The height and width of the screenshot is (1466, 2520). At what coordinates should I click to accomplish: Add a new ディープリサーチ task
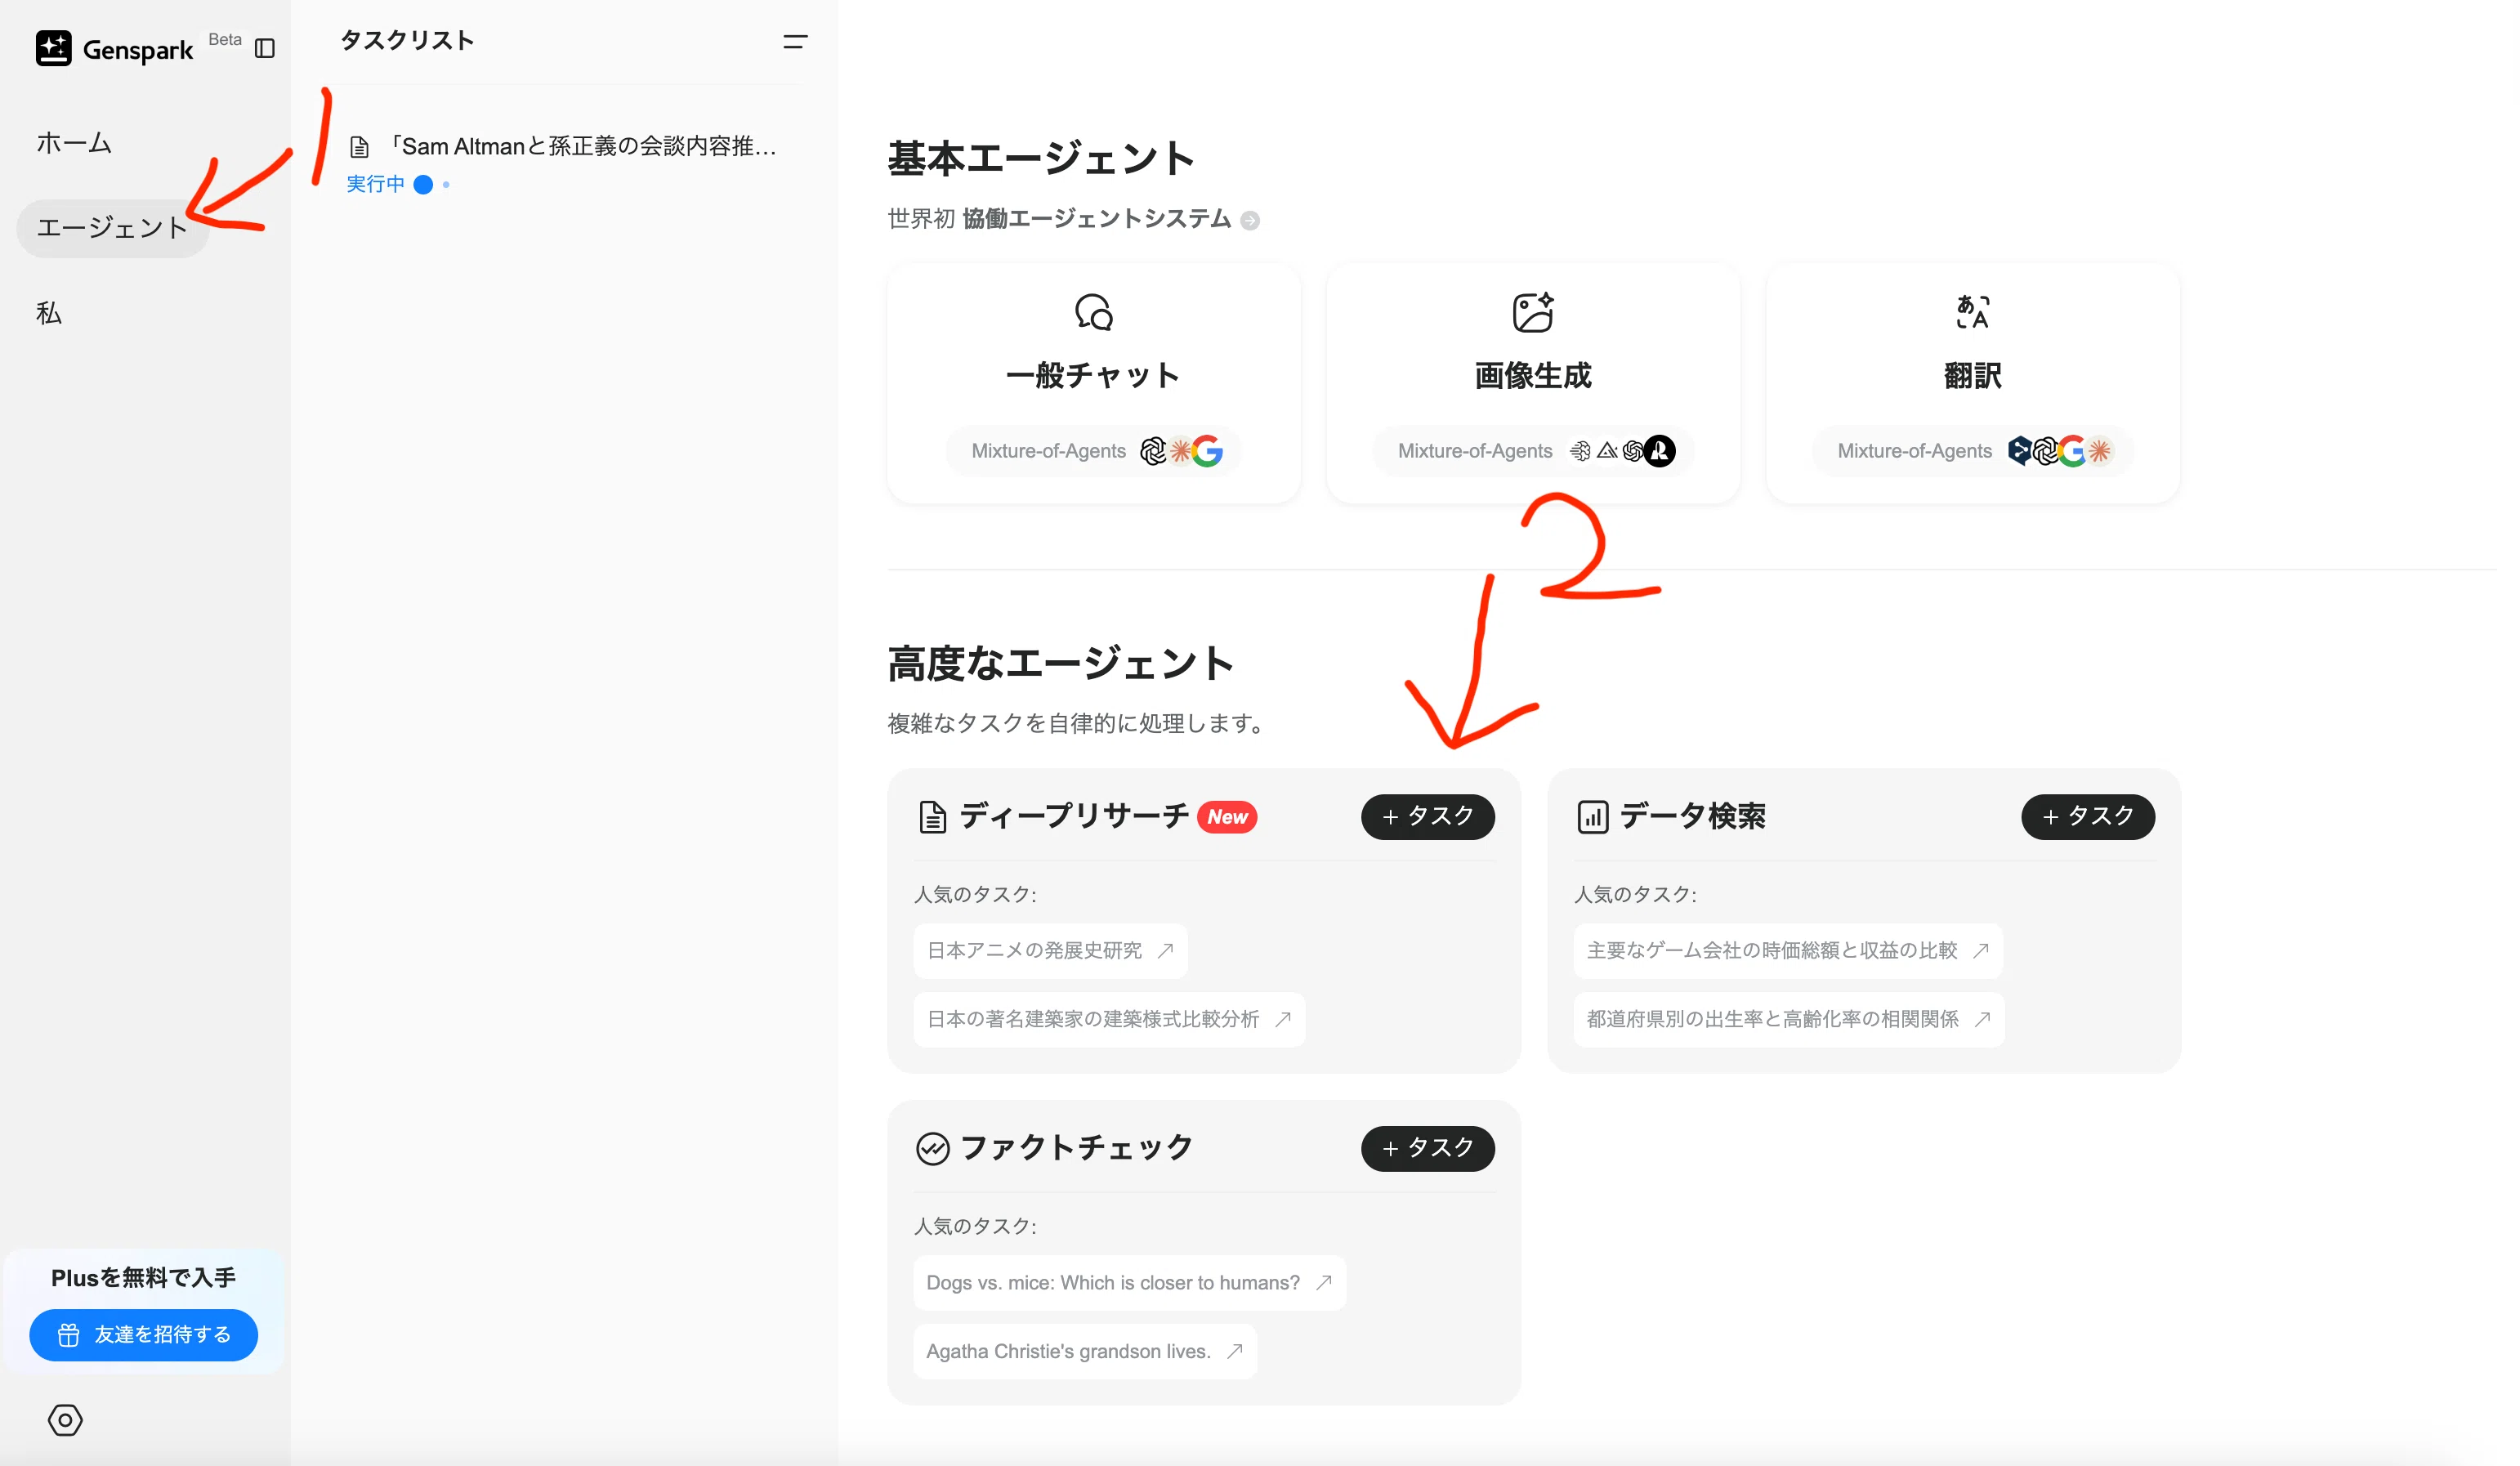[1427, 817]
